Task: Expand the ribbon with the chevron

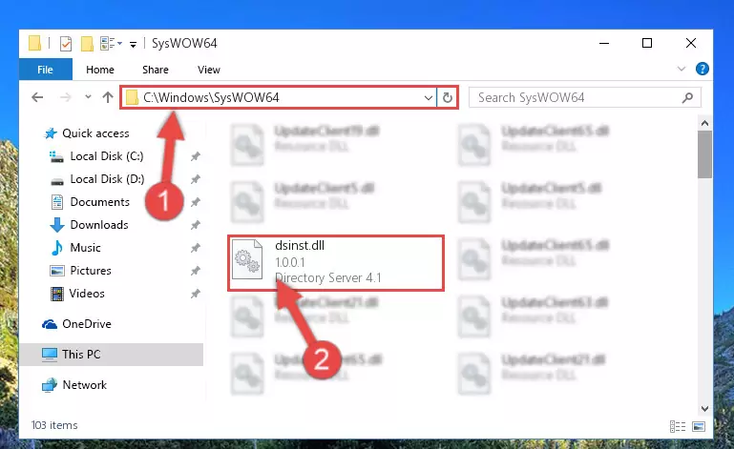Action: coord(682,70)
